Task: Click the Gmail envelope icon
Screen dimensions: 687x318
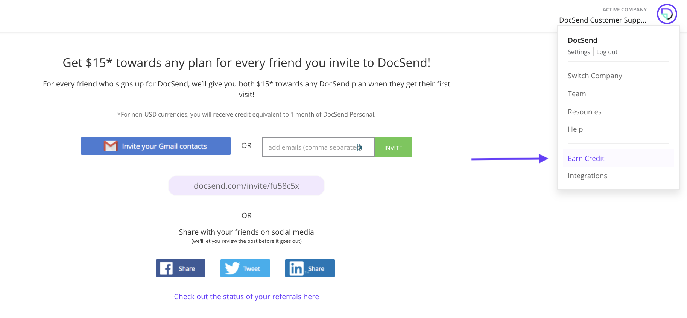Action: (111, 146)
